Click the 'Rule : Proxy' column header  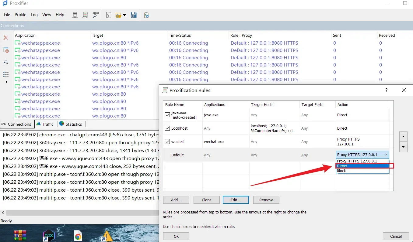tap(280, 35)
